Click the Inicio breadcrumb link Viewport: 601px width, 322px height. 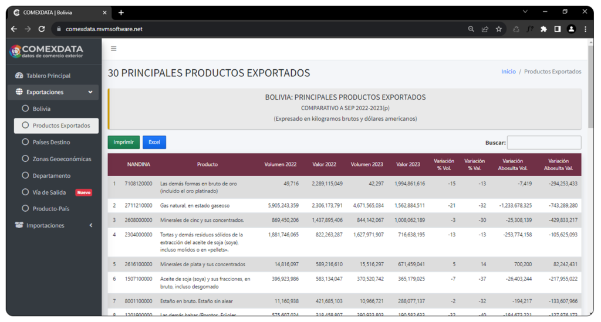pyautogui.click(x=508, y=72)
